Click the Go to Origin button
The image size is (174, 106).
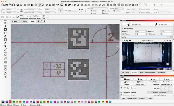point(140,84)
